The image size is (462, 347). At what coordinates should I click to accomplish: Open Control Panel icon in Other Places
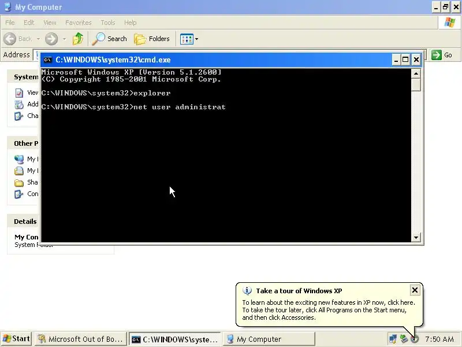click(19, 194)
